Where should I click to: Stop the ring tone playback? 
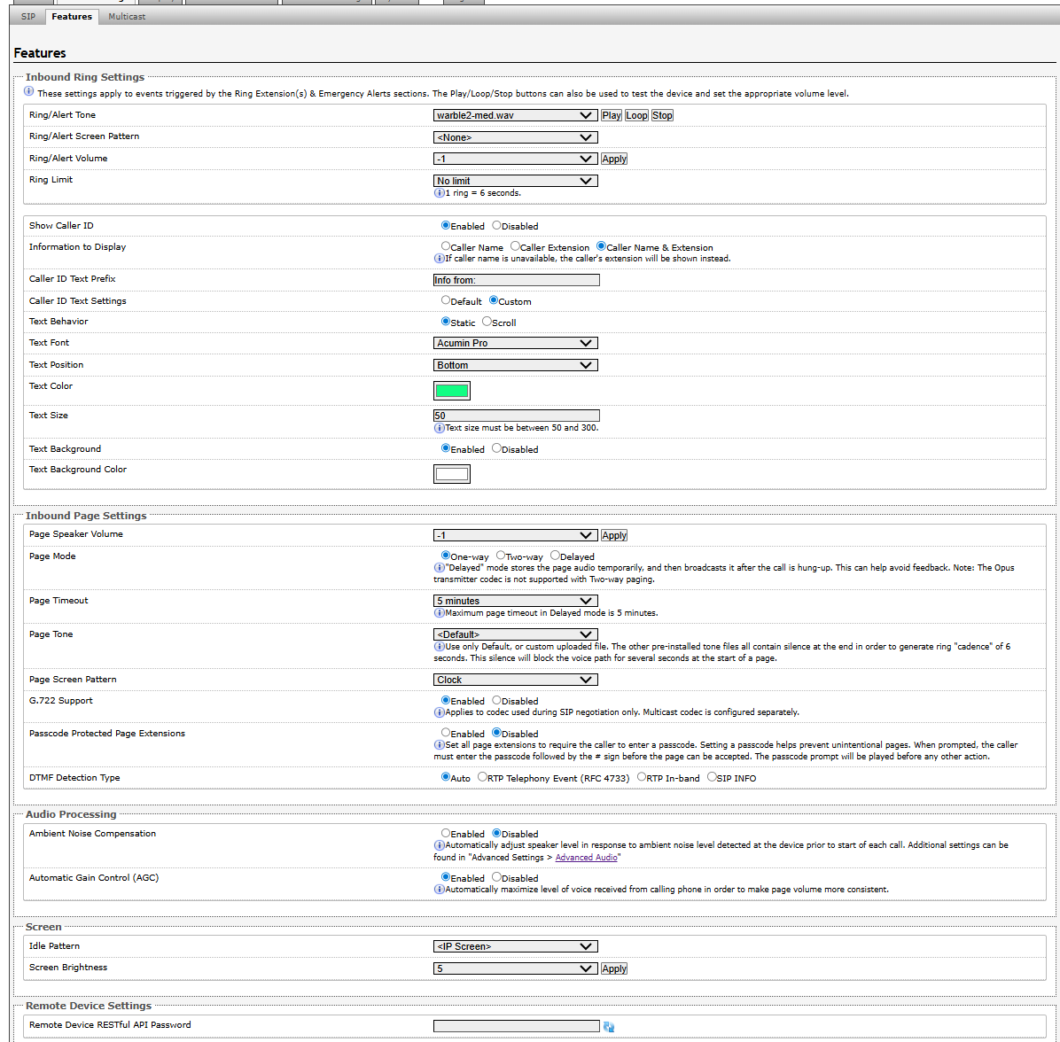point(662,115)
